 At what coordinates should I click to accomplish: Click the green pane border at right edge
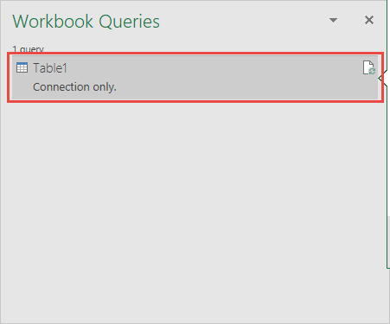(x=387, y=173)
